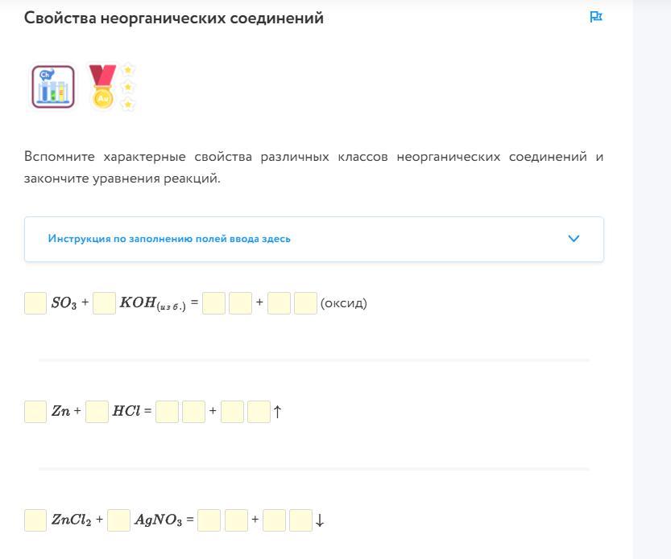
Task: Focus the coefficient field before AgNO3
Action: point(118,520)
